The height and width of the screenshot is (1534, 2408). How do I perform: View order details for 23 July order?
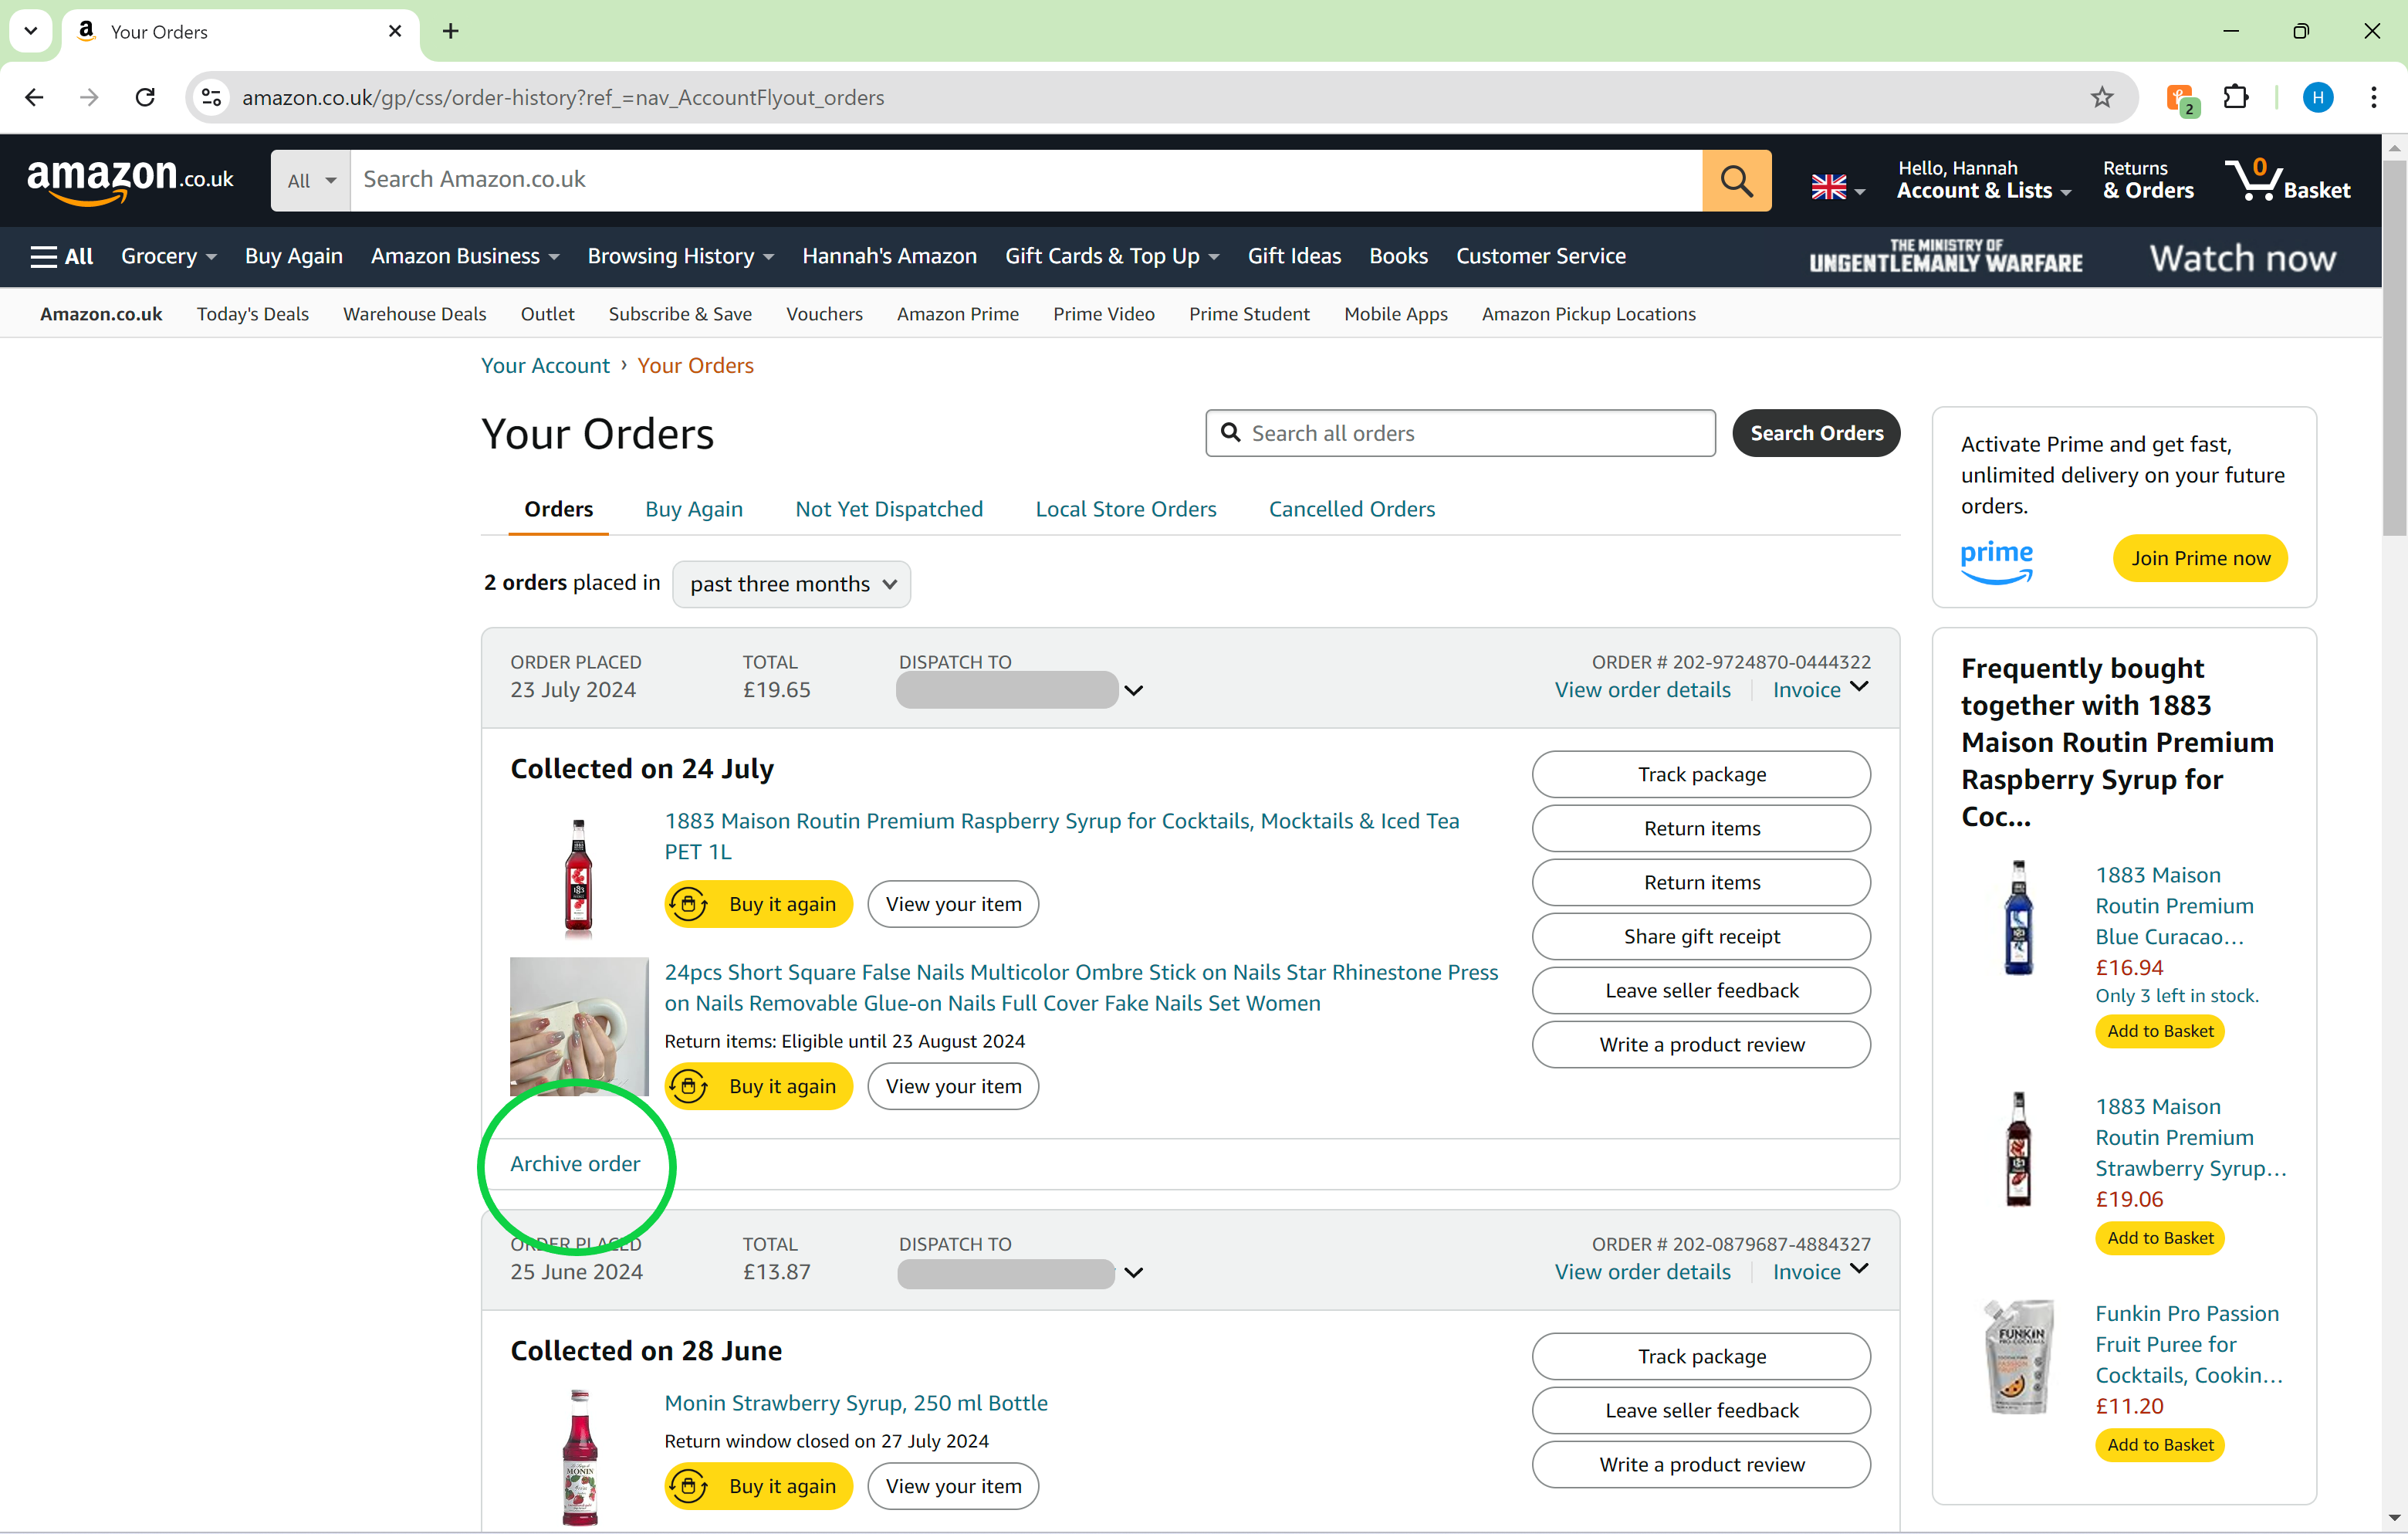(1642, 690)
